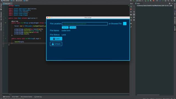Click the Print icon in Run panel
Image resolution: width=176 pixels, height=99 pixels.
(134, 17)
